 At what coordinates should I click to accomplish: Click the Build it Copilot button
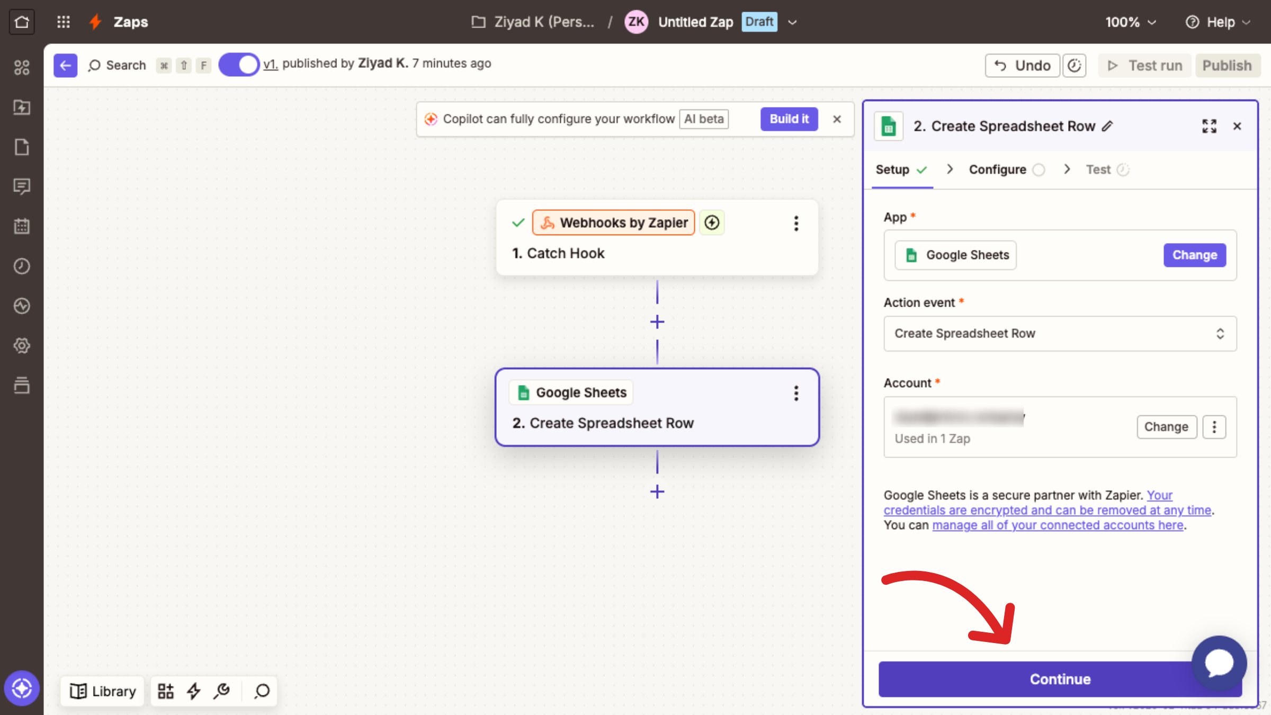[x=789, y=119]
